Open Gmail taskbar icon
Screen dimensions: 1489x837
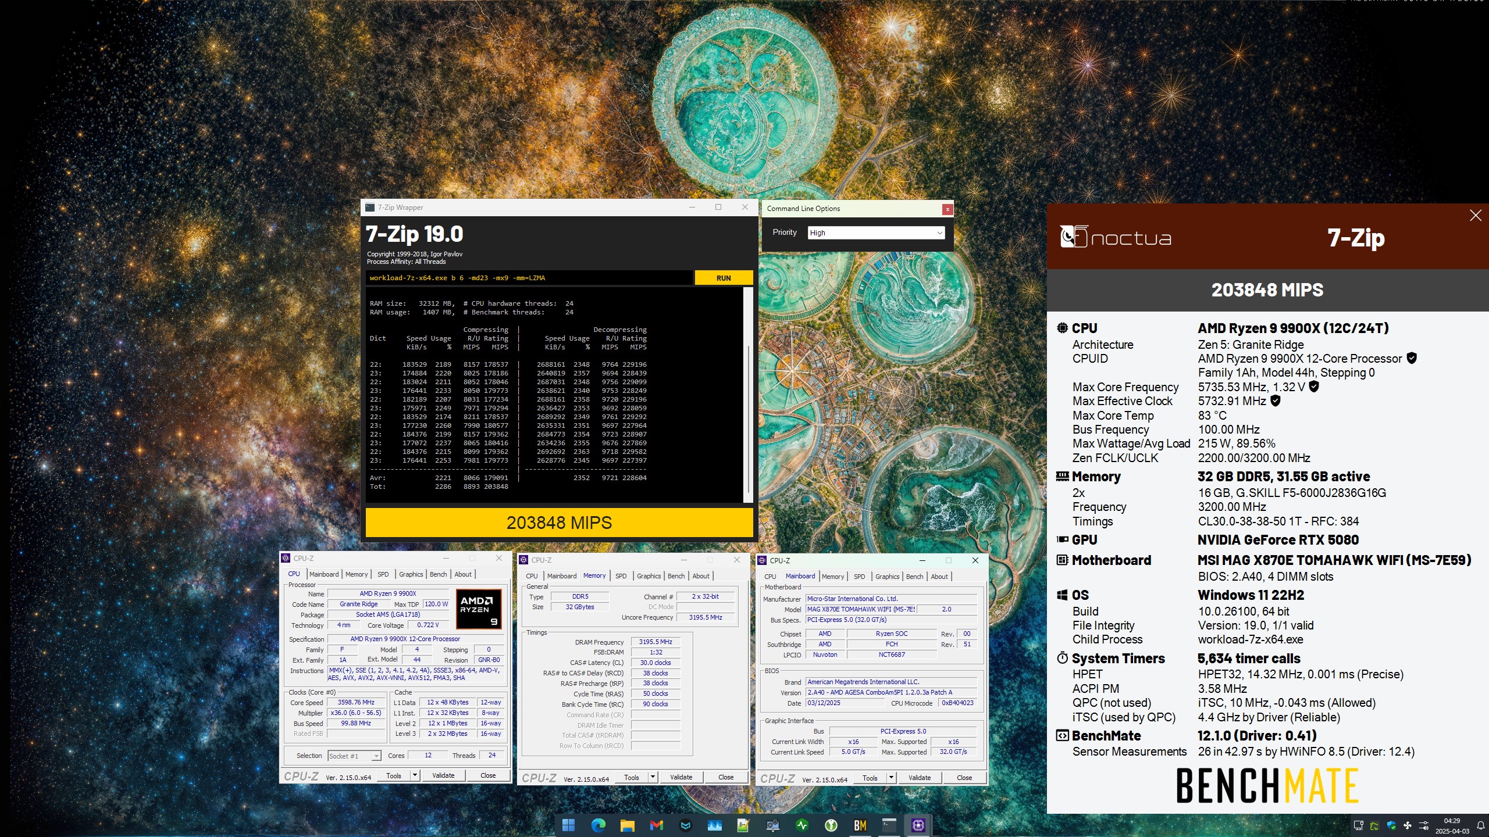[656, 825]
